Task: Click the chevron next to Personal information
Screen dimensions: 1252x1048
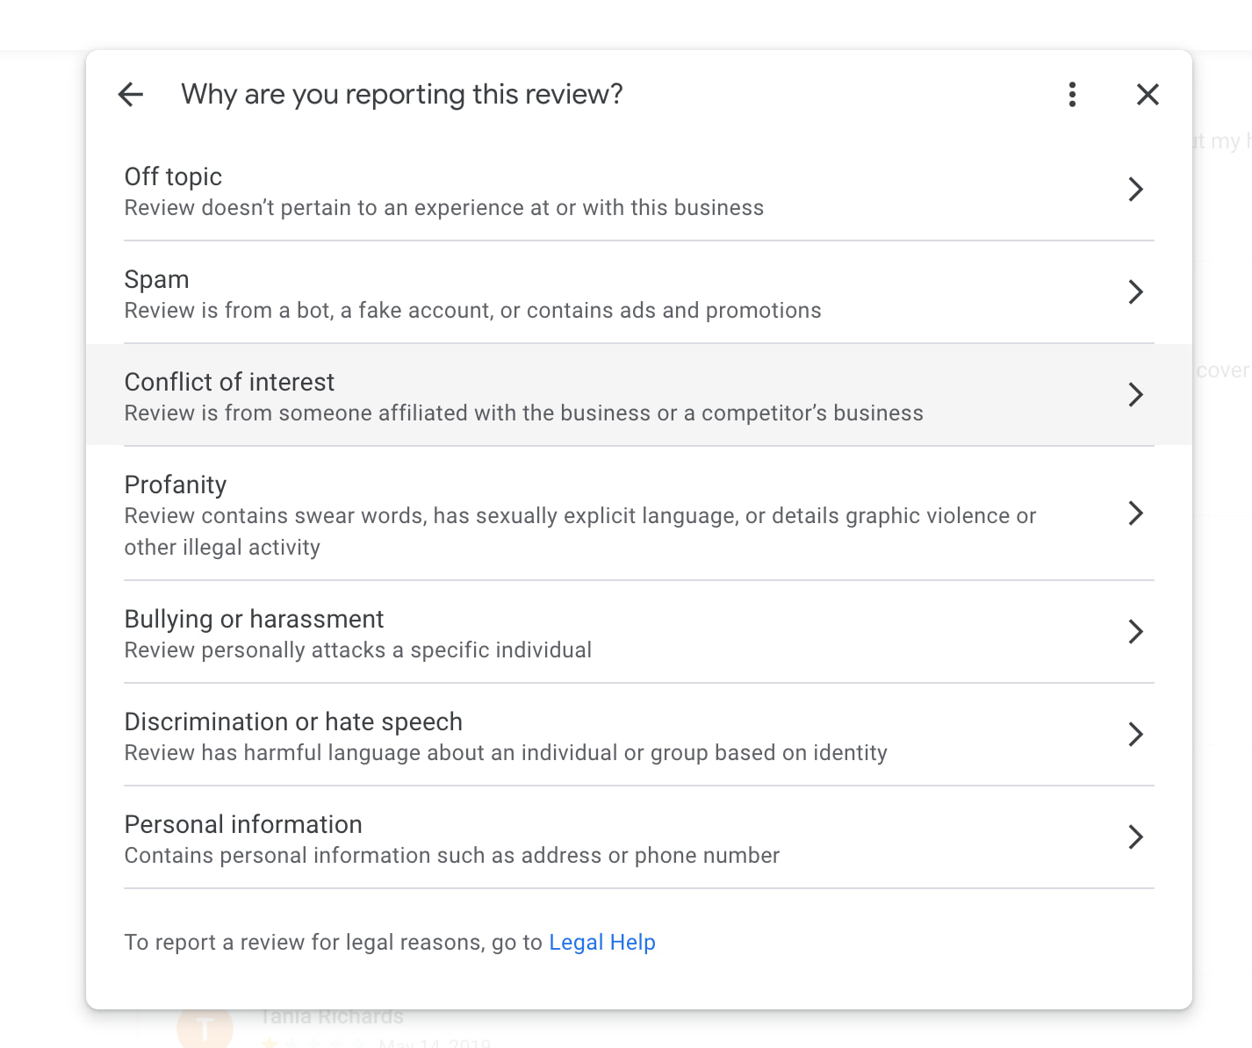Action: tap(1136, 837)
